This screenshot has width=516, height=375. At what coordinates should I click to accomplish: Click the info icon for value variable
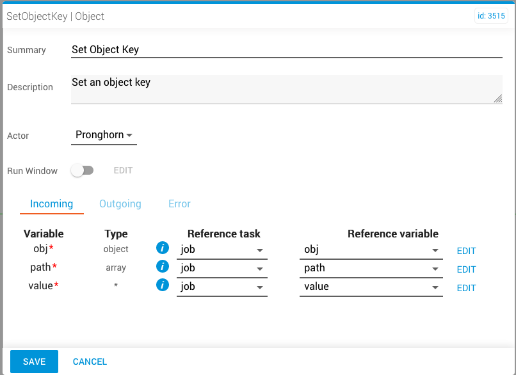163,285
